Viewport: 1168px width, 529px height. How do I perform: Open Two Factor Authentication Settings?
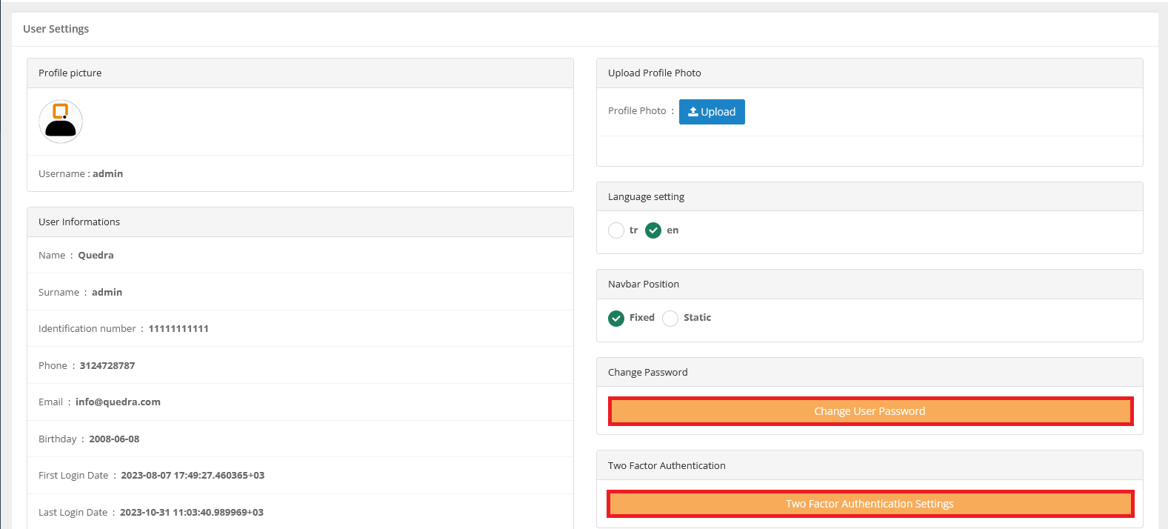(x=870, y=504)
